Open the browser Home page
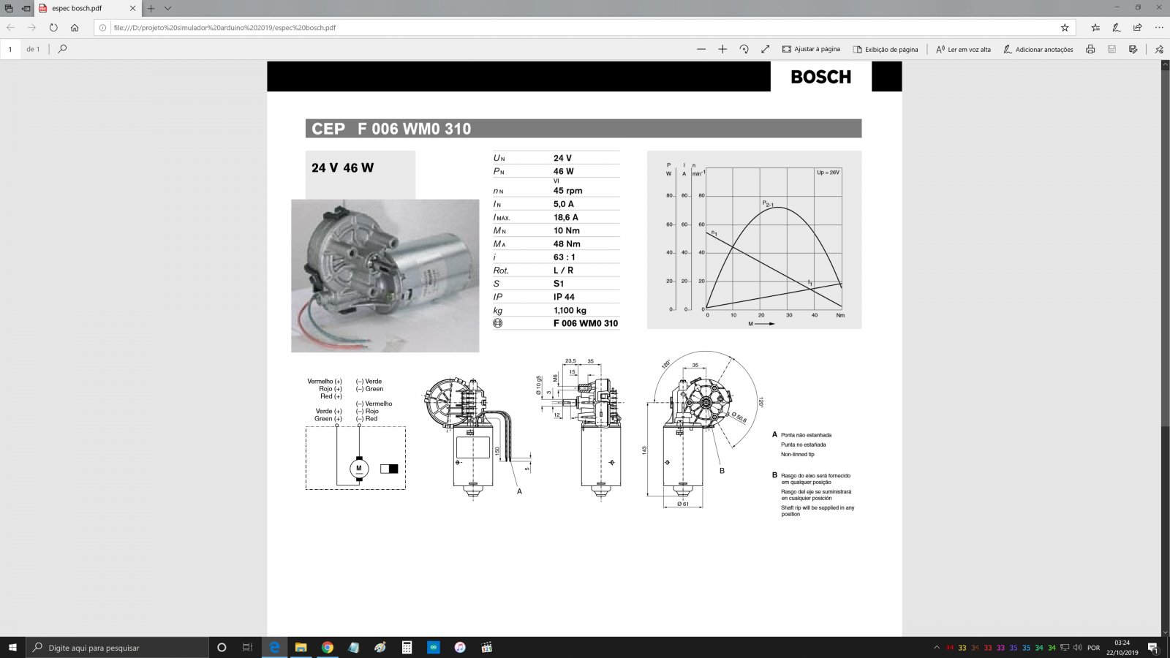 coord(75,28)
